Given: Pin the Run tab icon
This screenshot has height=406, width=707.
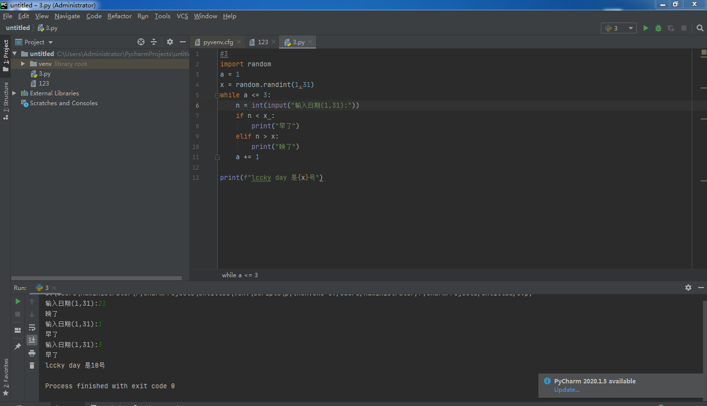Looking at the screenshot, I should 18,347.
